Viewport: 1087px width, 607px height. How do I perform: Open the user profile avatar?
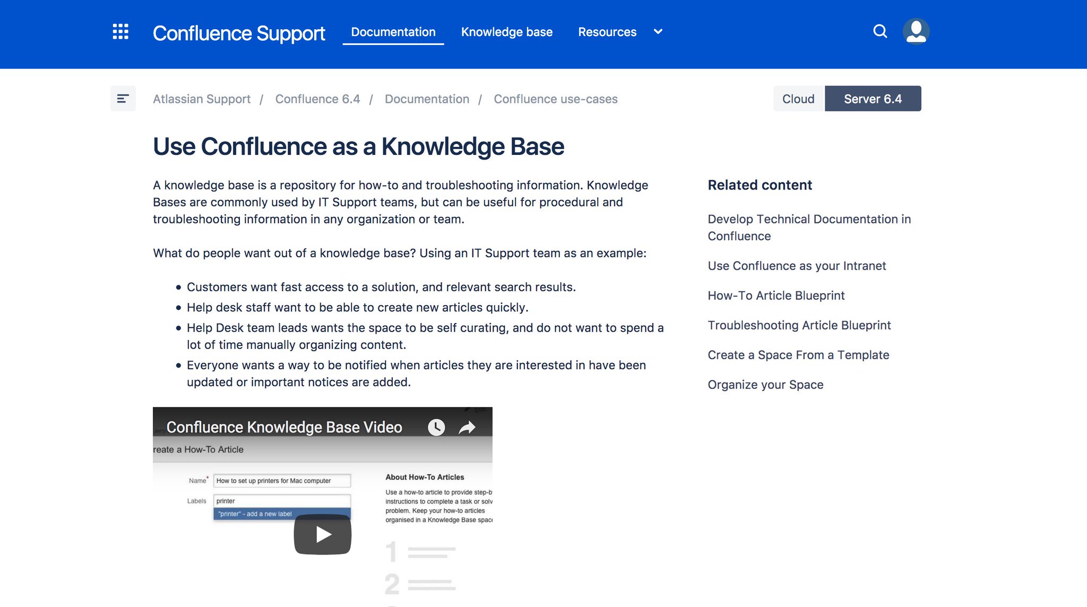pos(916,31)
